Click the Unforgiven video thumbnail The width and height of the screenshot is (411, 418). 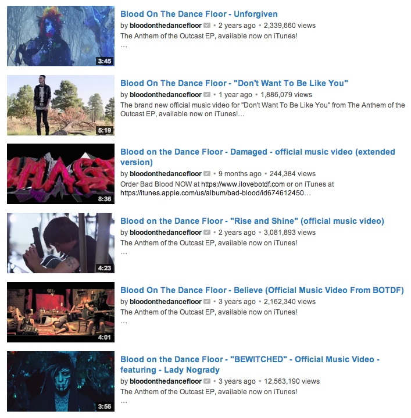(x=61, y=36)
